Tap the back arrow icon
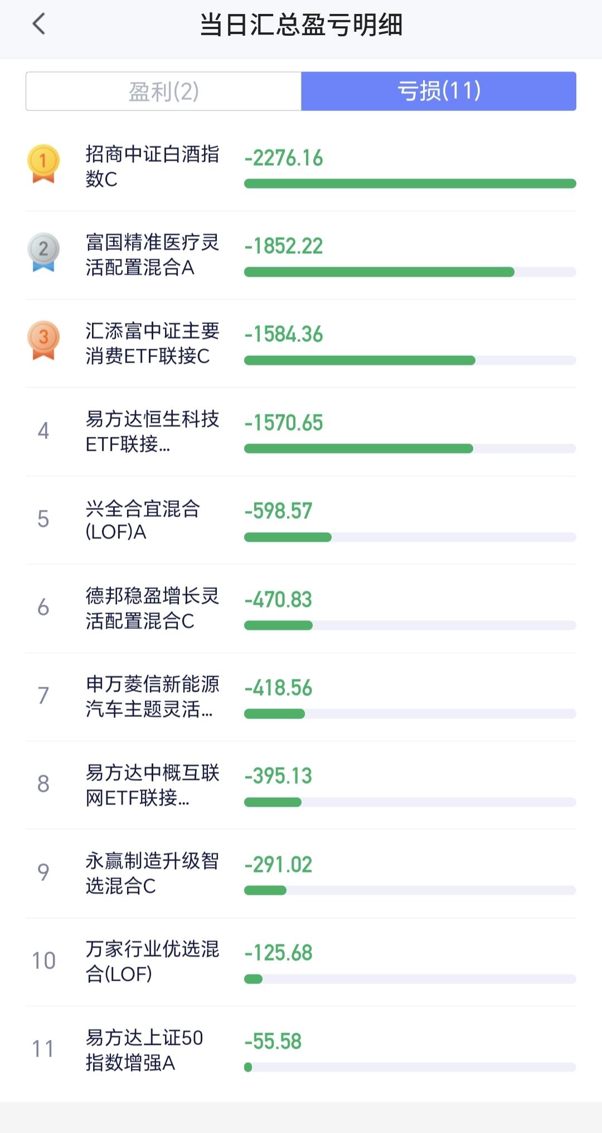This screenshot has width=602, height=1133. [x=38, y=24]
